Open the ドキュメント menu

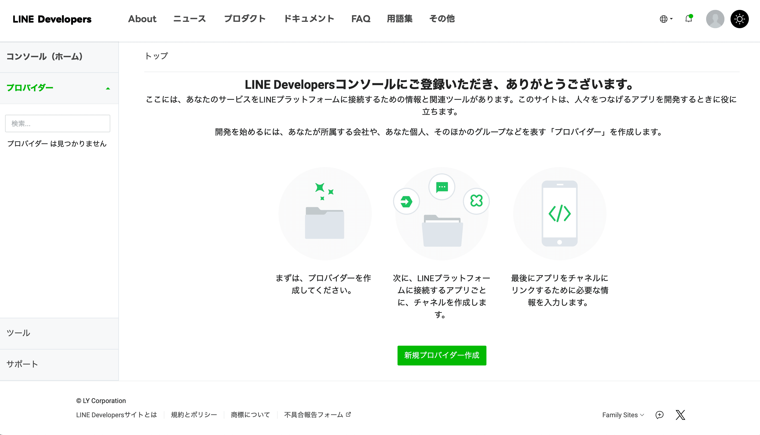pyautogui.click(x=309, y=19)
